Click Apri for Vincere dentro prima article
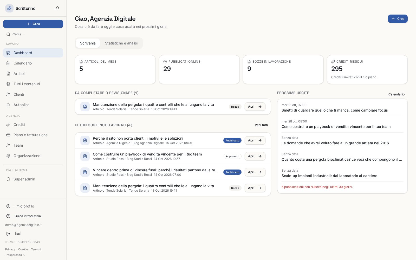Viewport: 416px width, 260px height. tap(255, 172)
